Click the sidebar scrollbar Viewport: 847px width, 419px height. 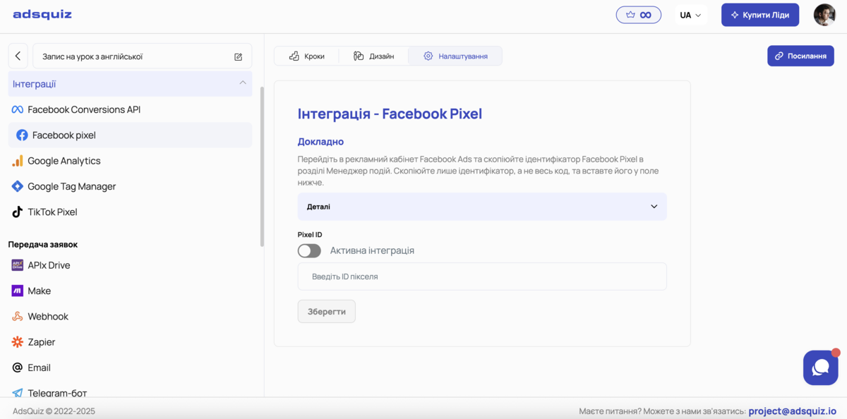tap(262, 166)
